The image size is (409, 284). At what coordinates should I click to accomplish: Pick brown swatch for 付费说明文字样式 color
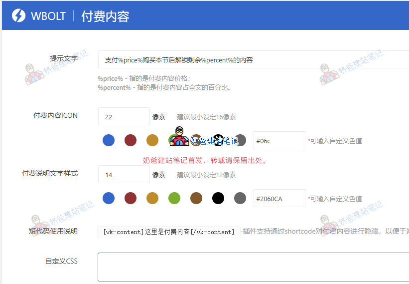tap(196, 198)
